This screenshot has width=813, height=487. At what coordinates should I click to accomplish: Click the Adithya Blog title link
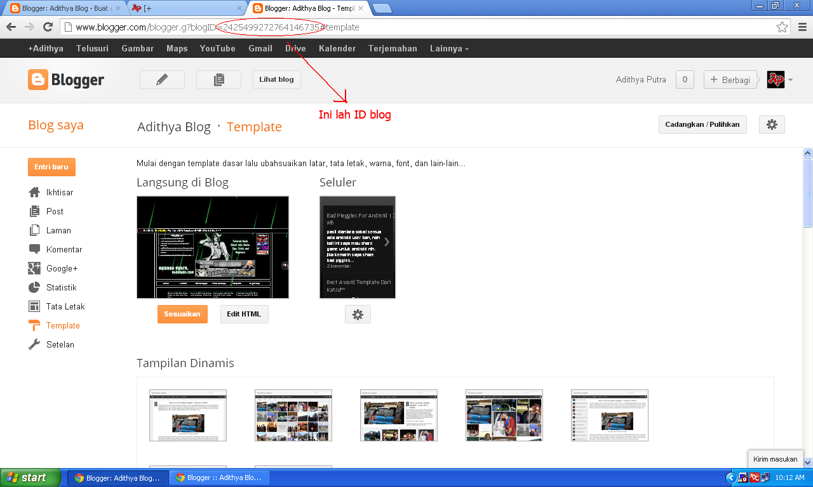click(174, 127)
